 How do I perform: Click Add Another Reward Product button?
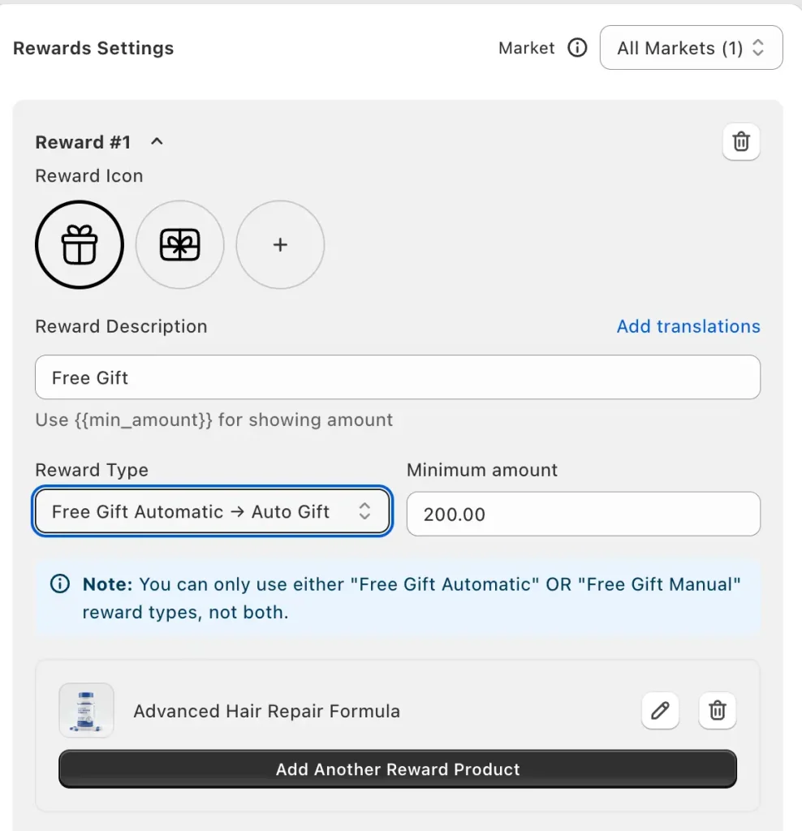click(398, 769)
